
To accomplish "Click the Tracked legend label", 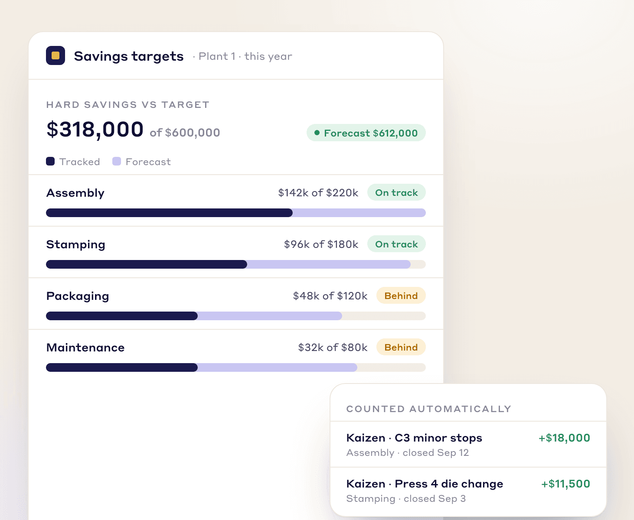I will coord(80,162).
